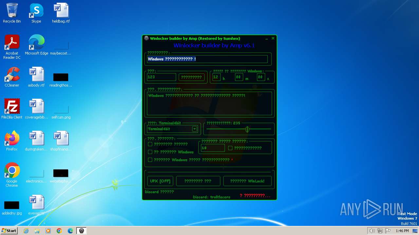Launch FileZilla Client shortcut
Screen dimensions: 419x235
pos(12,109)
